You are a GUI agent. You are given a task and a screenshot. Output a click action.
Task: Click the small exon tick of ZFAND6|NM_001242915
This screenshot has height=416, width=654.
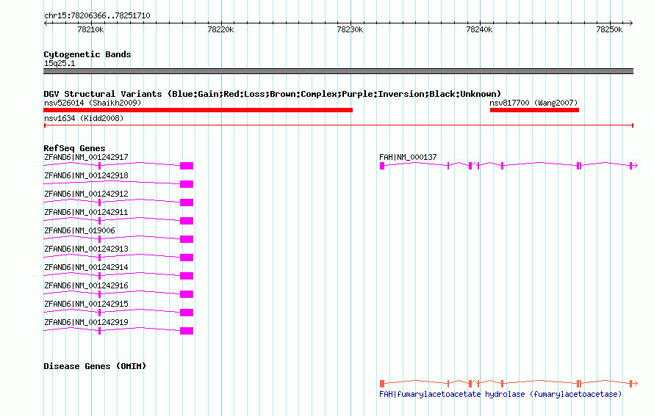click(x=99, y=313)
